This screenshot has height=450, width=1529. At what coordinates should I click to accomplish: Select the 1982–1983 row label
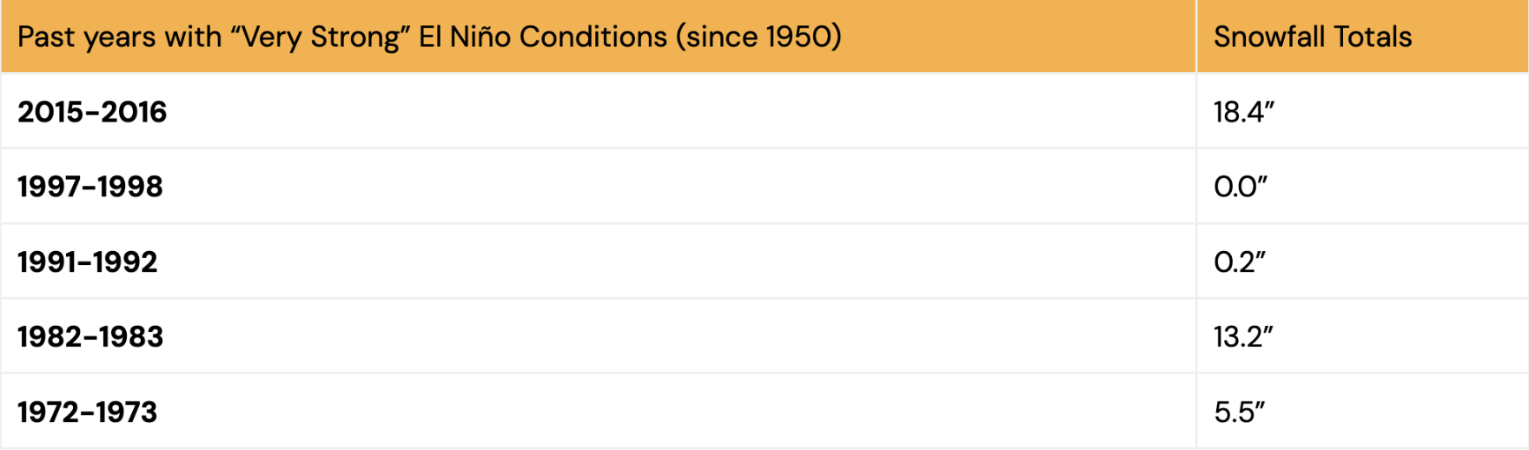[x=90, y=337]
